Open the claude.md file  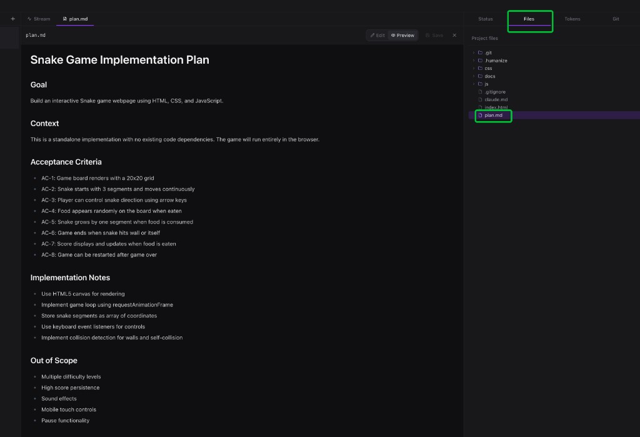[496, 99]
